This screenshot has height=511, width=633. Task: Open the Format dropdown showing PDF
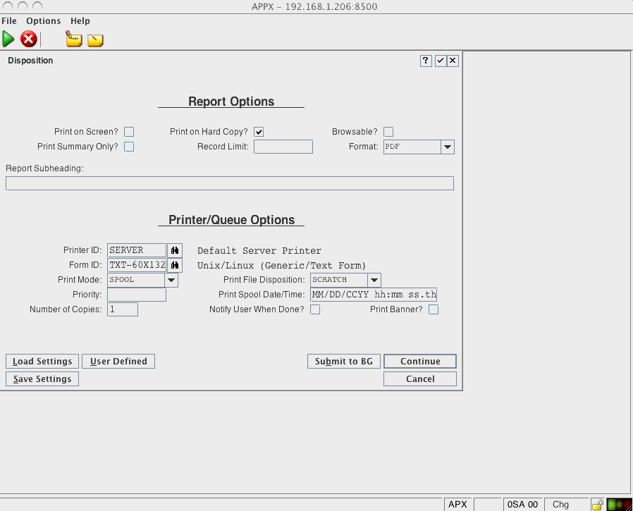click(x=447, y=147)
